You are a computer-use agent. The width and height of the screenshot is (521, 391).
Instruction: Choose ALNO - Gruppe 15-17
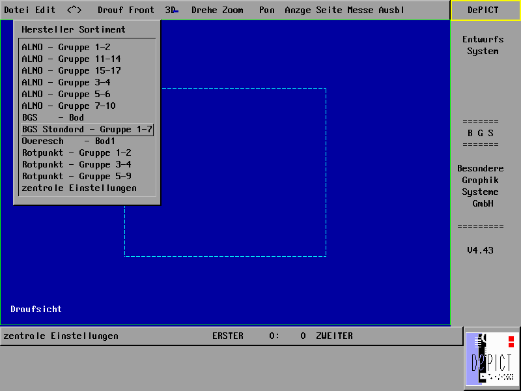(x=87, y=70)
